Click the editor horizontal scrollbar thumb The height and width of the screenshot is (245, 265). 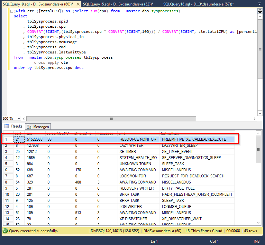(x=111, y=119)
